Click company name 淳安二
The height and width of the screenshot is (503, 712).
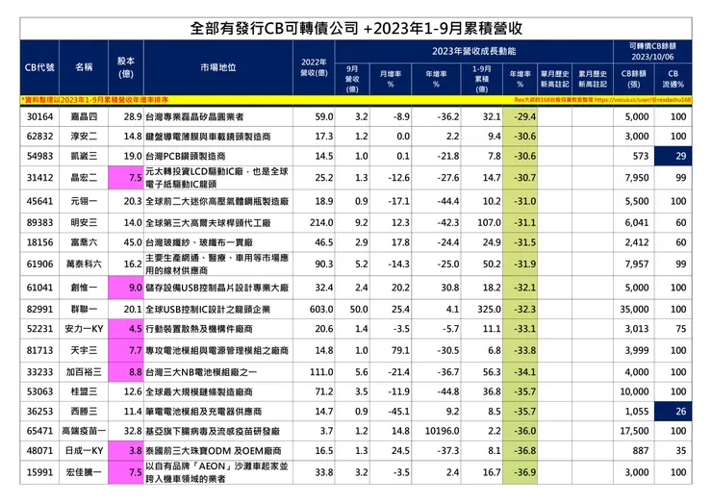click(x=84, y=137)
